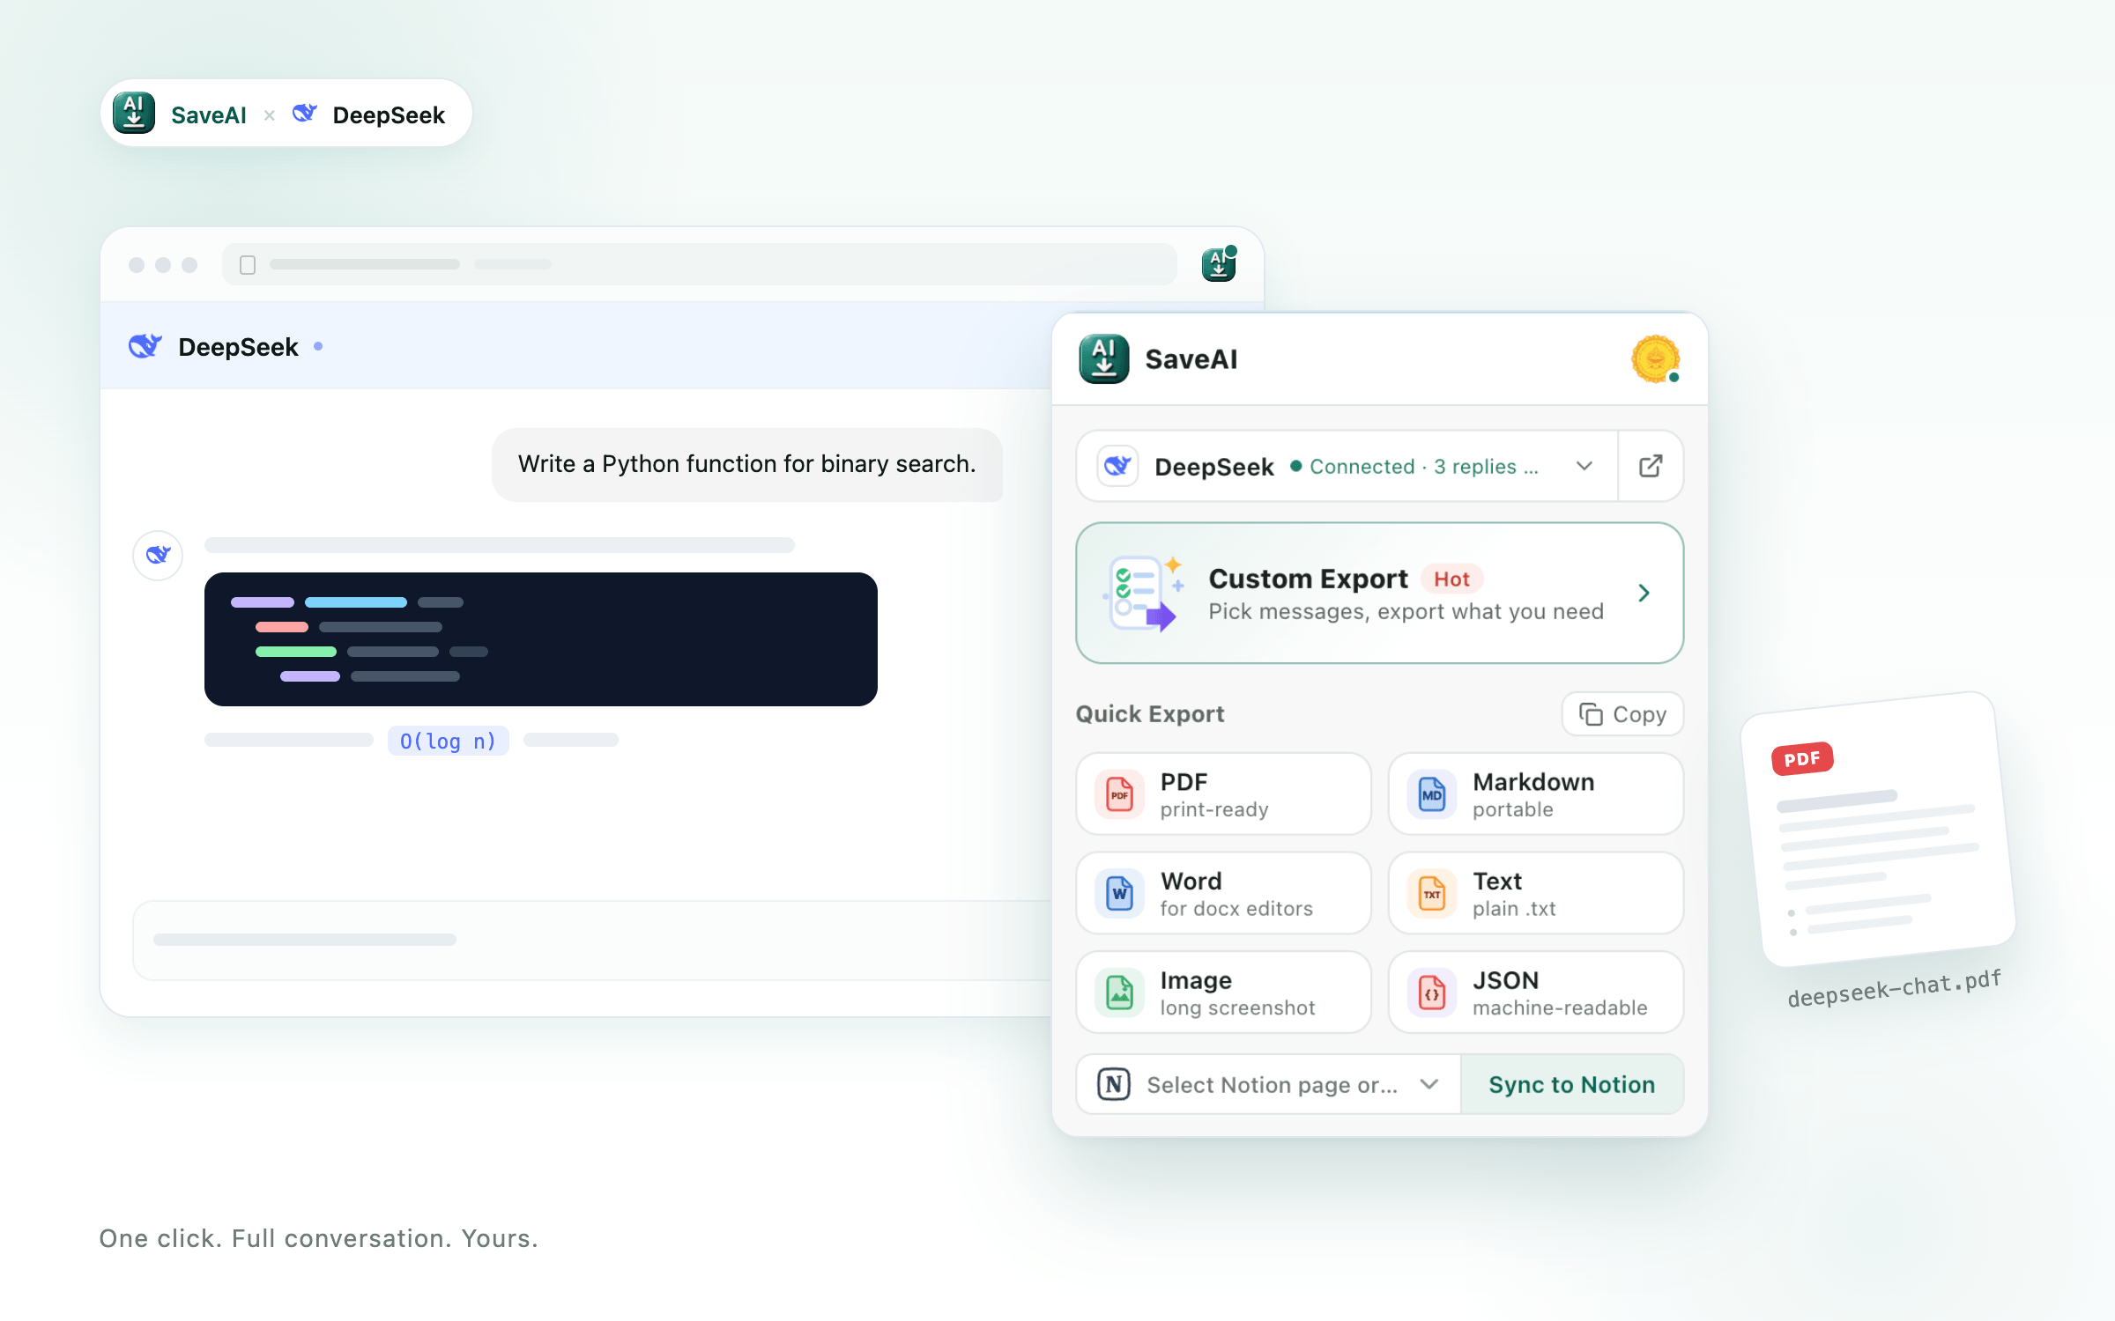Click the DeepSeek whale logo in chat header

[x=145, y=346]
